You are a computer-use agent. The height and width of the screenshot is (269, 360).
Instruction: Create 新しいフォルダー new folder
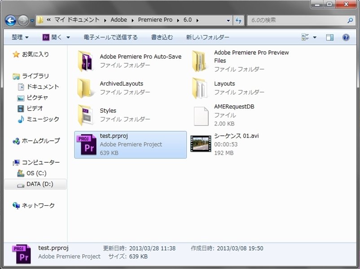pyautogui.click(x=207, y=37)
